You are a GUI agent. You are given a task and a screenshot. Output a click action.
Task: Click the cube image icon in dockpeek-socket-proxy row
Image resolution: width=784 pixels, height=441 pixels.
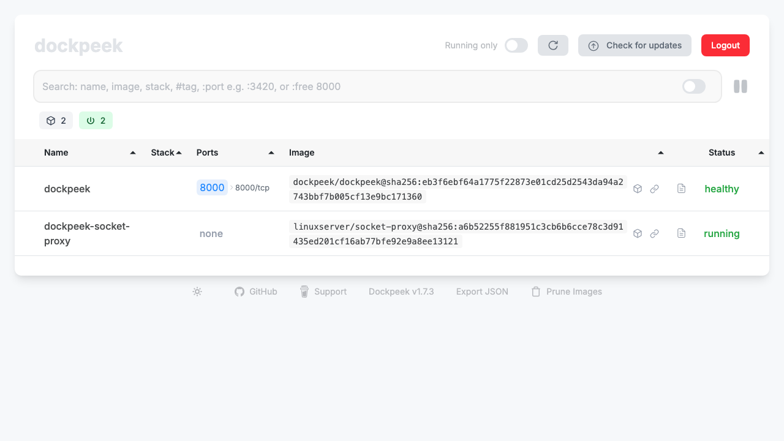[638, 233]
